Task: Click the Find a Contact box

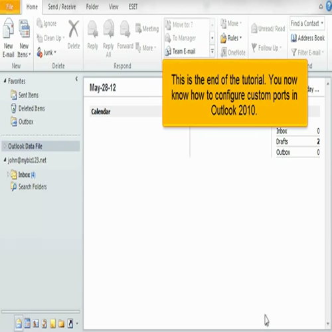Action: point(307,23)
